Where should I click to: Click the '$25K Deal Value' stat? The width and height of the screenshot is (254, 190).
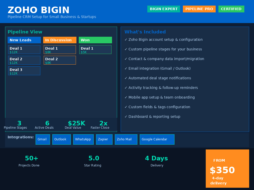[x=74, y=125]
